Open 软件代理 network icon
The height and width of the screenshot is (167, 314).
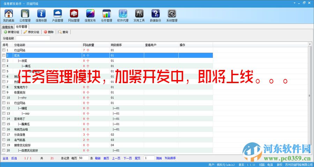tap(123, 15)
